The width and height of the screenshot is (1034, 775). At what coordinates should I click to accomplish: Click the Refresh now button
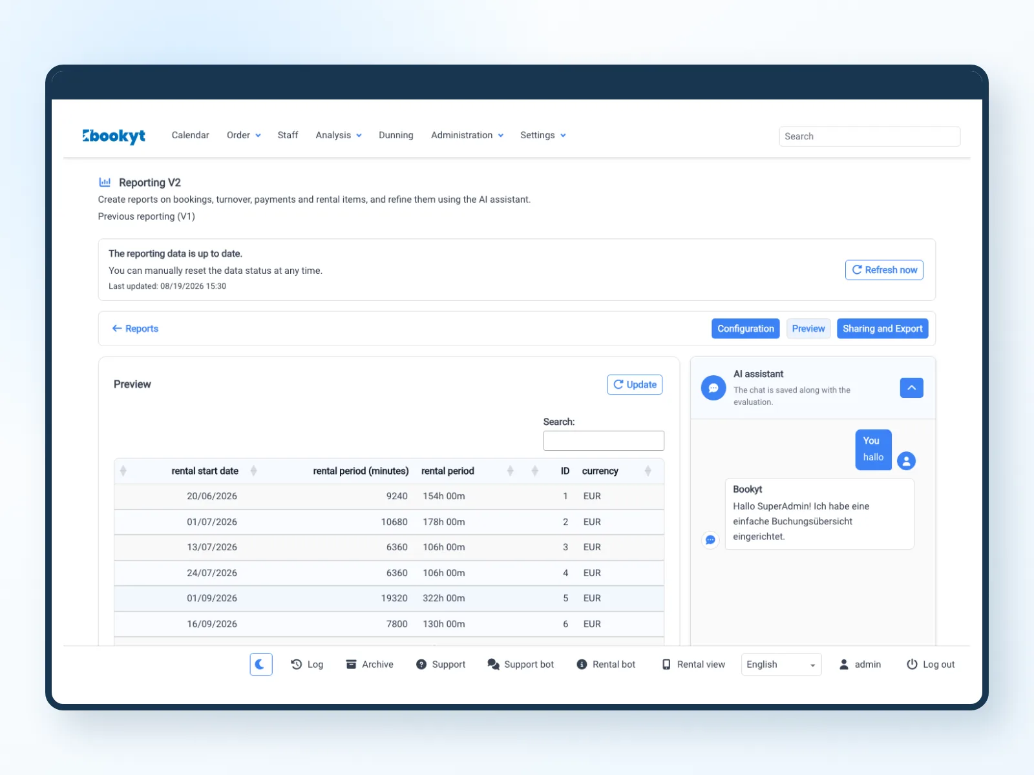point(884,270)
